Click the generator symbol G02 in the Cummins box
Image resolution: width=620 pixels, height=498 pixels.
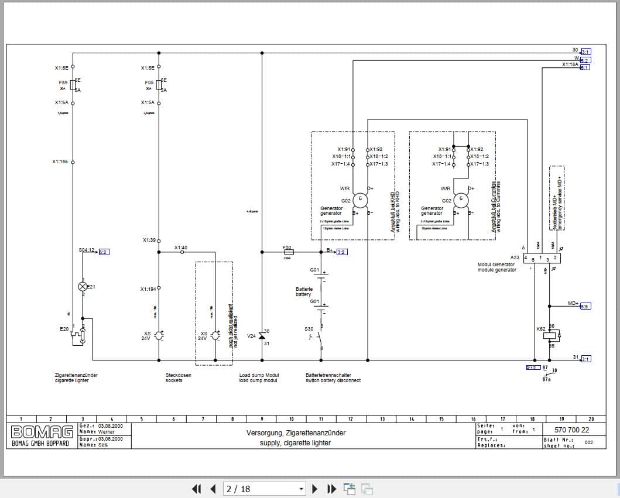461,200
